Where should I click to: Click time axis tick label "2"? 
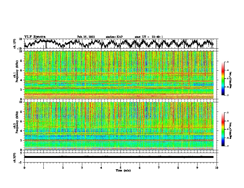[x=63, y=168]
